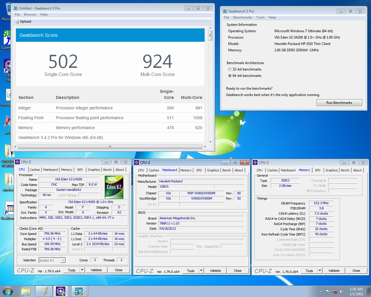The width and height of the screenshot is (371, 297).
Task: Click the DRAM Frequency 533.3 MHz field
Action: tap(321, 203)
